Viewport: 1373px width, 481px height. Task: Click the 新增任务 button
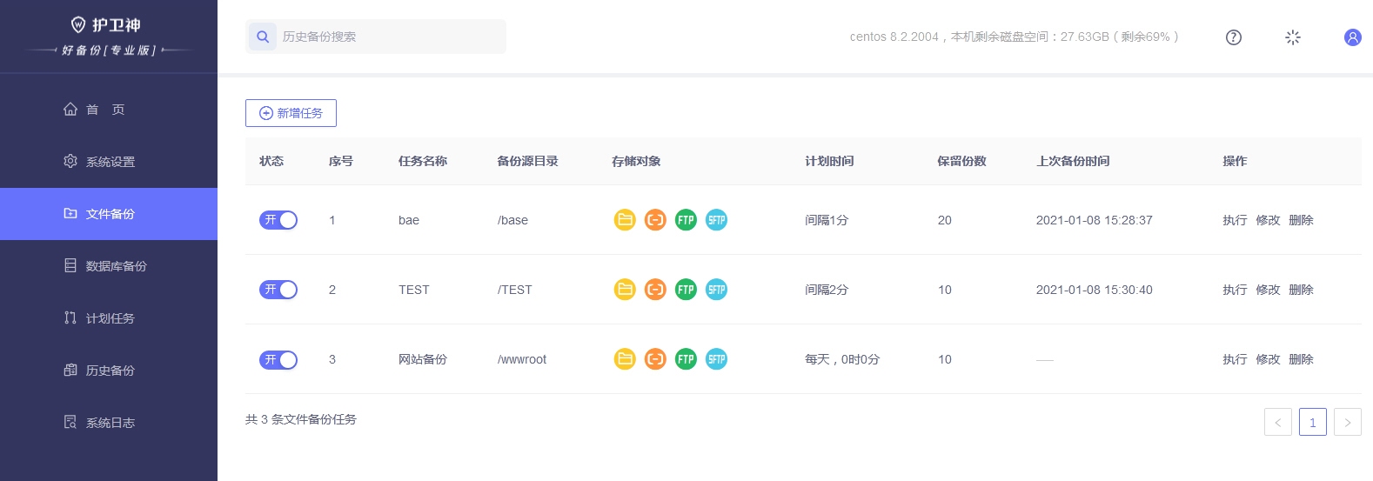291,113
